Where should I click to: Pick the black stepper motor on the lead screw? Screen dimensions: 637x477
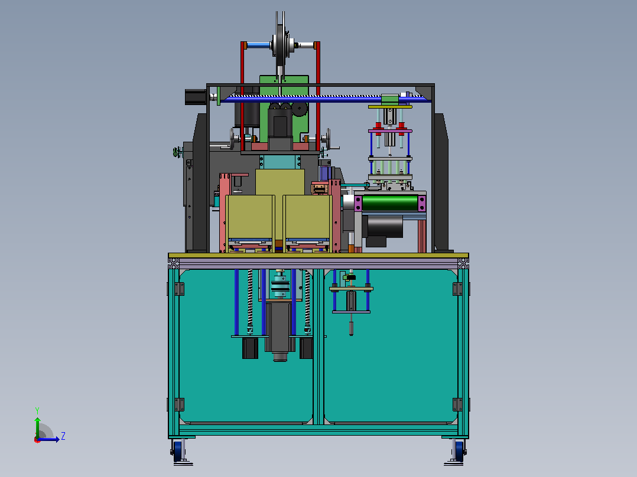195,97
